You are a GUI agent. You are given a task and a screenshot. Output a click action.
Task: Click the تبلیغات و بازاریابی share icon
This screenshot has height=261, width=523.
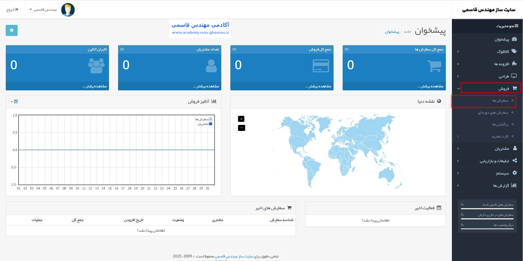pos(515,160)
